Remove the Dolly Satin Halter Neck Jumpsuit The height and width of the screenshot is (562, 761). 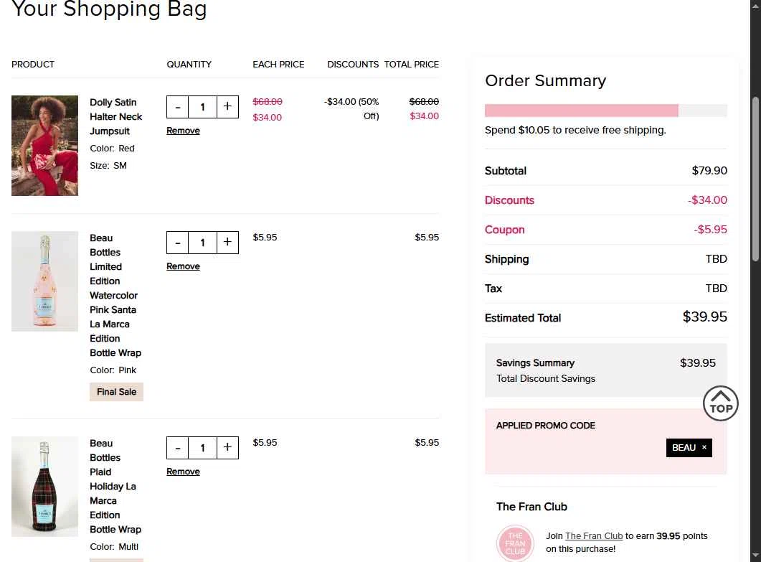coord(183,131)
